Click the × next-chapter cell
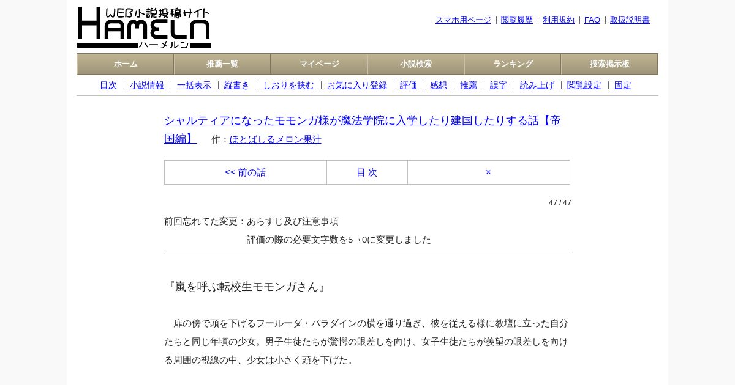This screenshot has width=735, height=385. click(489, 172)
